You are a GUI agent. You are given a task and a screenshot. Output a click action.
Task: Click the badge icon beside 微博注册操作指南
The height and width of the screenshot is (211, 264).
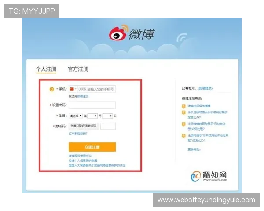tap(183, 106)
